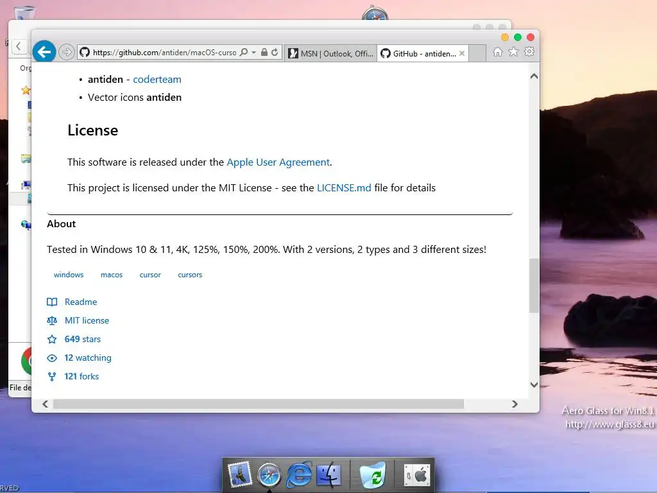Click the License heading text

click(x=92, y=130)
